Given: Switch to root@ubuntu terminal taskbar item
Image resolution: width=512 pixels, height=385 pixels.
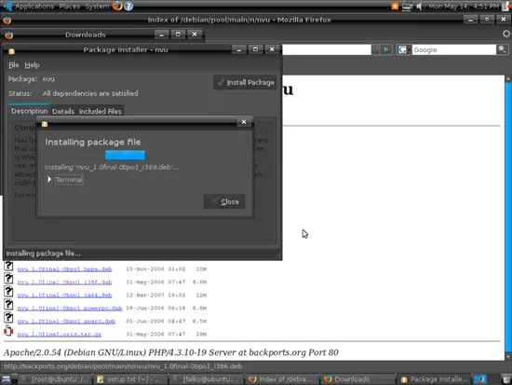Looking at the screenshot, I should 55,379.
